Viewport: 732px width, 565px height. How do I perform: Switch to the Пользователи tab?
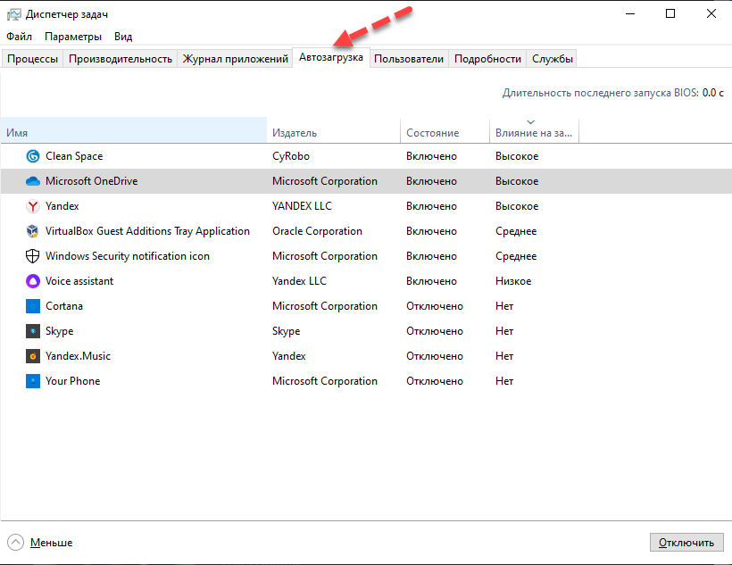409,59
